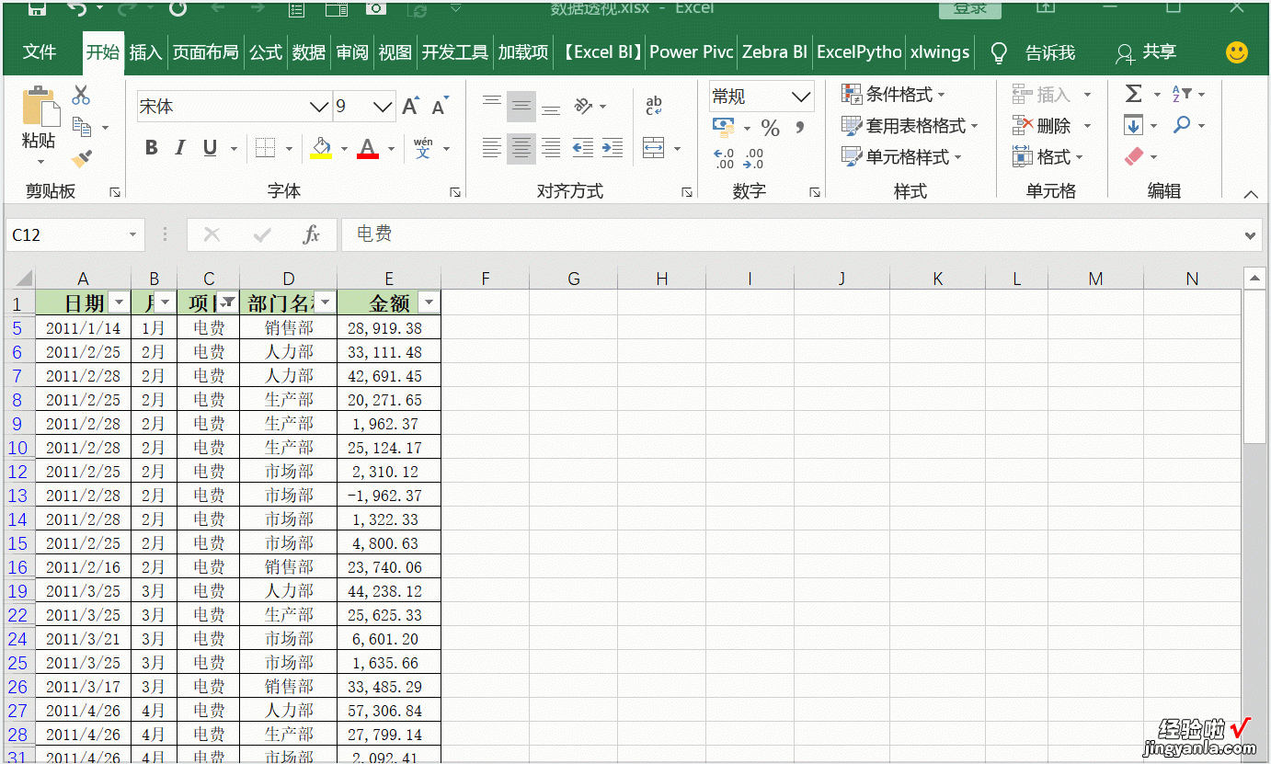The width and height of the screenshot is (1271, 764).
Task: Click the Save icon in title bar
Action: point(38,8)
